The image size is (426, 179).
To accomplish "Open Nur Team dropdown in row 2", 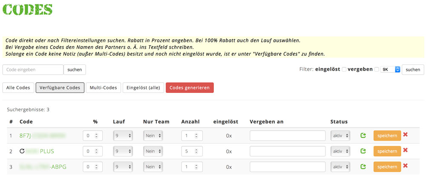I will [153, 151].
